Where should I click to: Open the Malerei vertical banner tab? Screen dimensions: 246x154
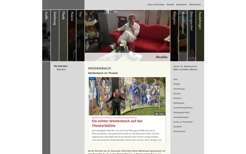(72, 35)
